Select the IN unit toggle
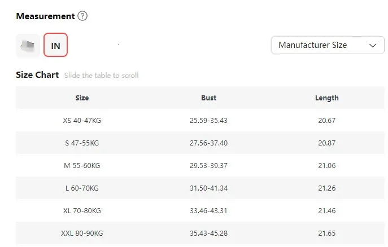 tap(55, 46)
